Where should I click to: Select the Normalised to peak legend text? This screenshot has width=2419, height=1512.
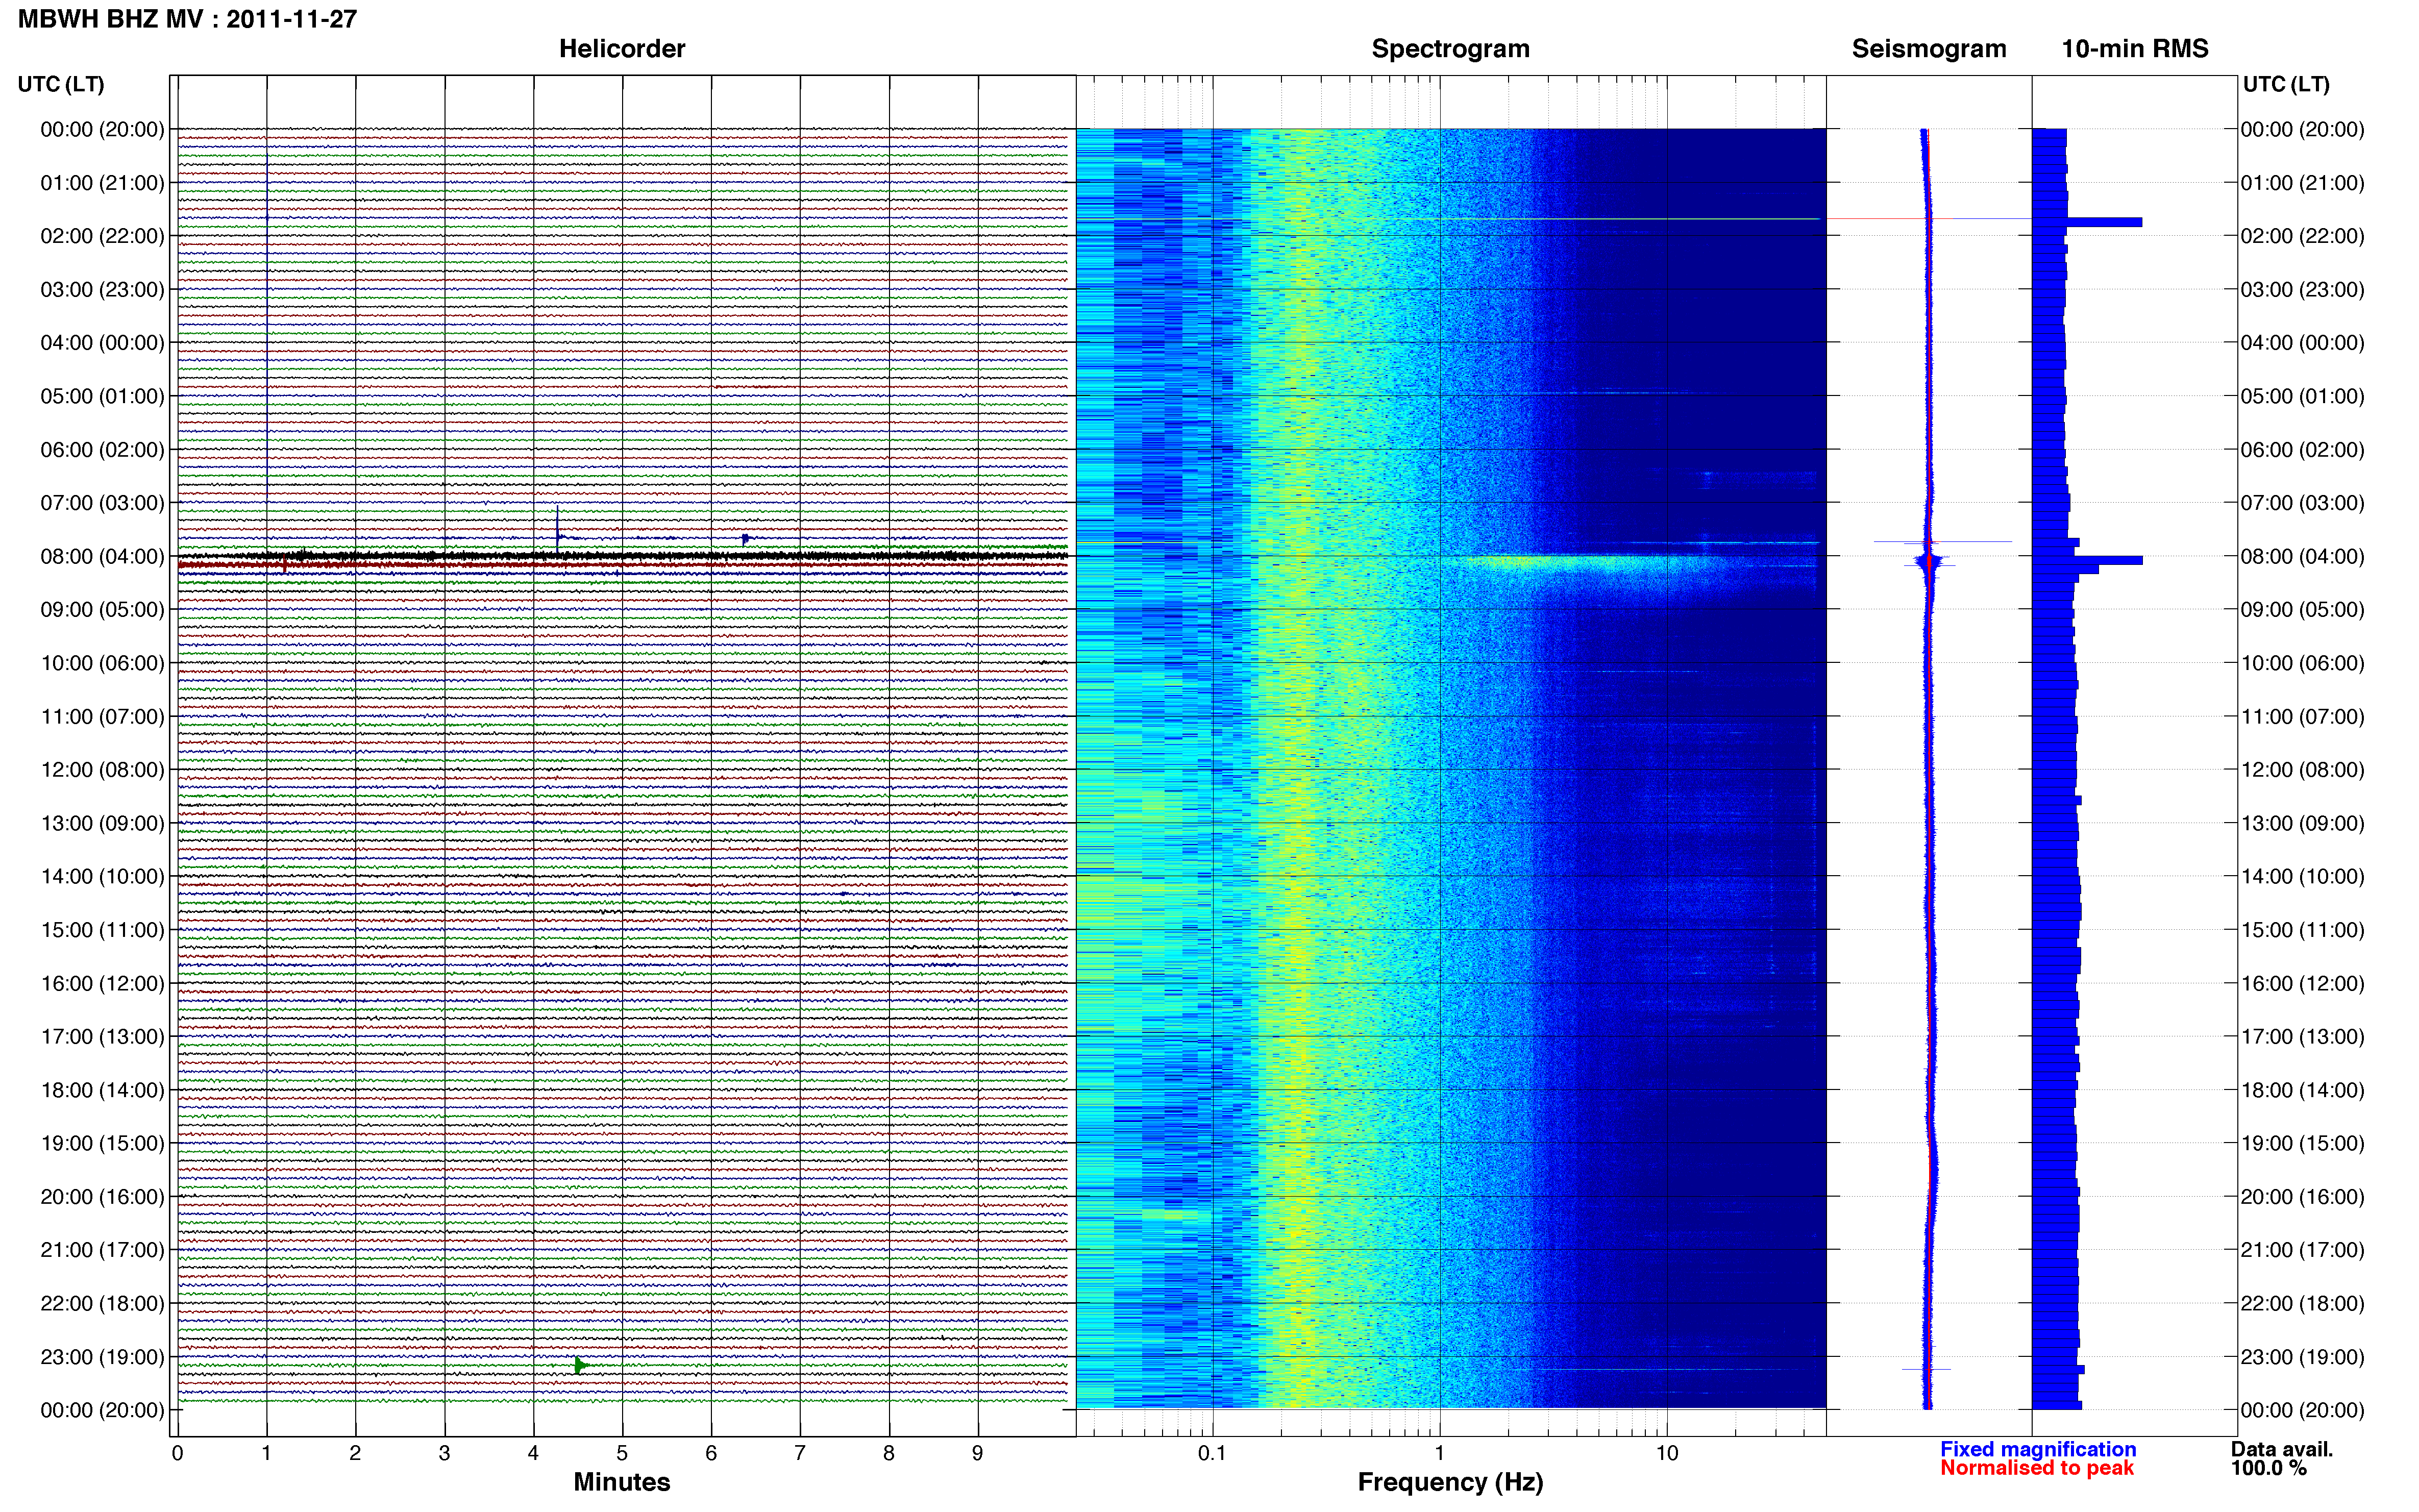pyautogui.click(x=2037, y=1468)
